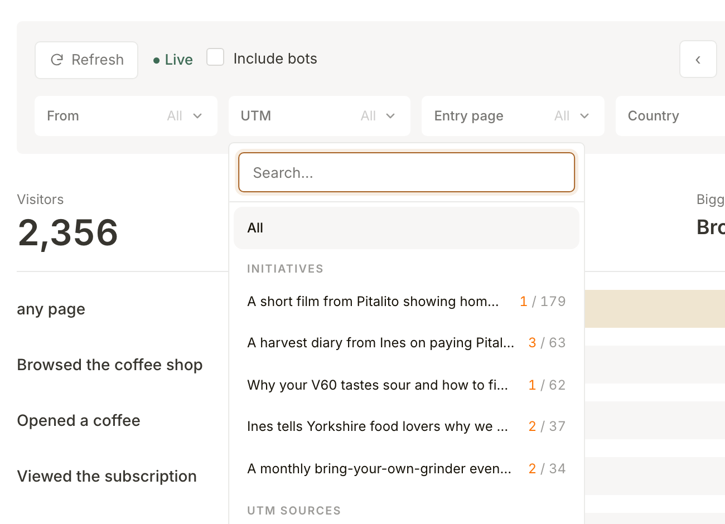Go back with the left chevron button
This screenshot has height=524, width=725.
698,59
